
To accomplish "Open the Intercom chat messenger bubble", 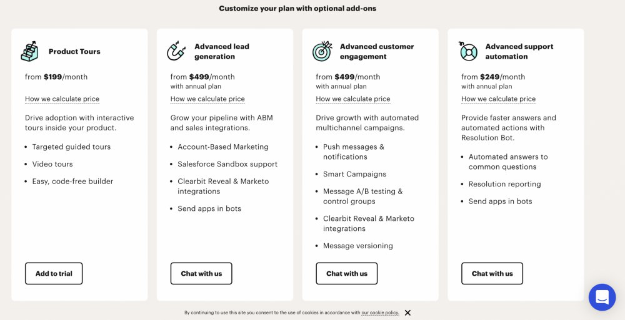I will [602, 297].
